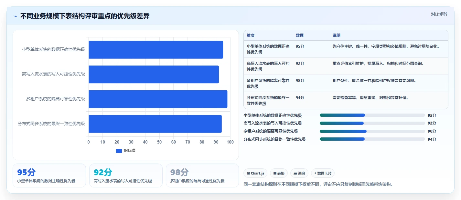Toggle the 指标值 legend color box
Screen dimensions: 461x200
point(119,151)
